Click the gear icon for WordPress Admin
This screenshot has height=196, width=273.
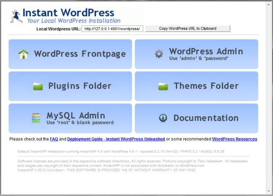click(x=159, y=54)
